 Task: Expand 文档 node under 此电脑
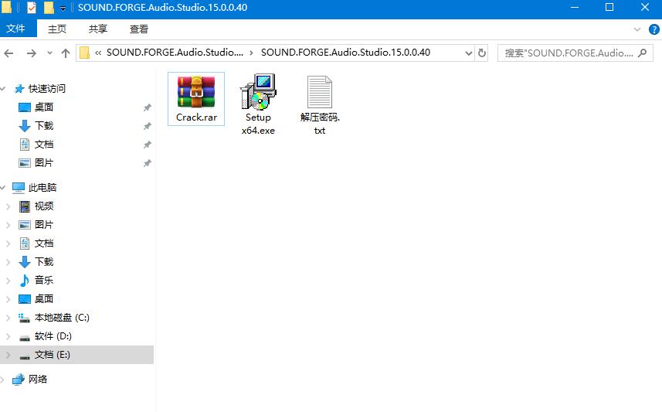(x=8, y=243)
